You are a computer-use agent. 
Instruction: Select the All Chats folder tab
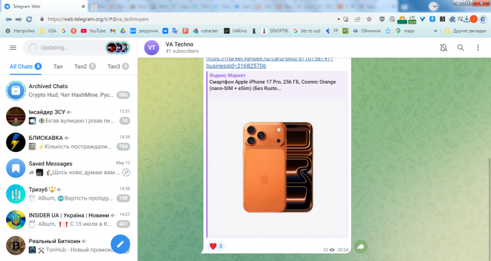pyautogui.click(x=26, y=66)
